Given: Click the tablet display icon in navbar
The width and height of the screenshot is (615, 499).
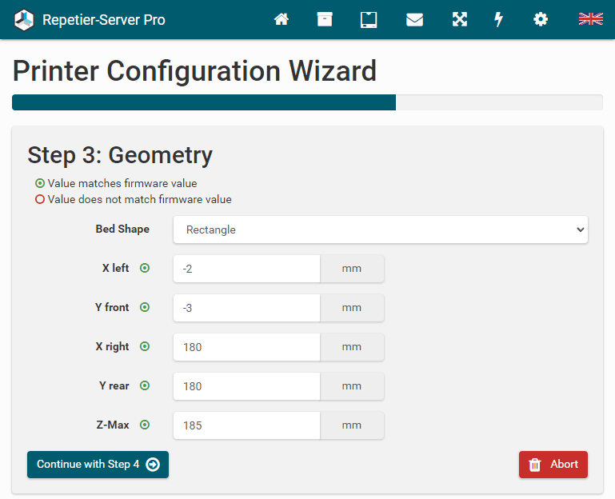Looking at the screenshot, I should (x=368, y=19).
